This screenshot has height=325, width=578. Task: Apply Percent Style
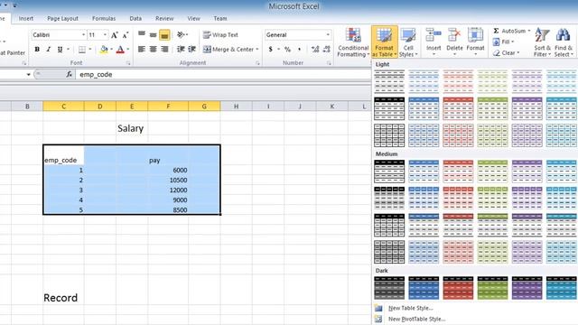[287, 49]
